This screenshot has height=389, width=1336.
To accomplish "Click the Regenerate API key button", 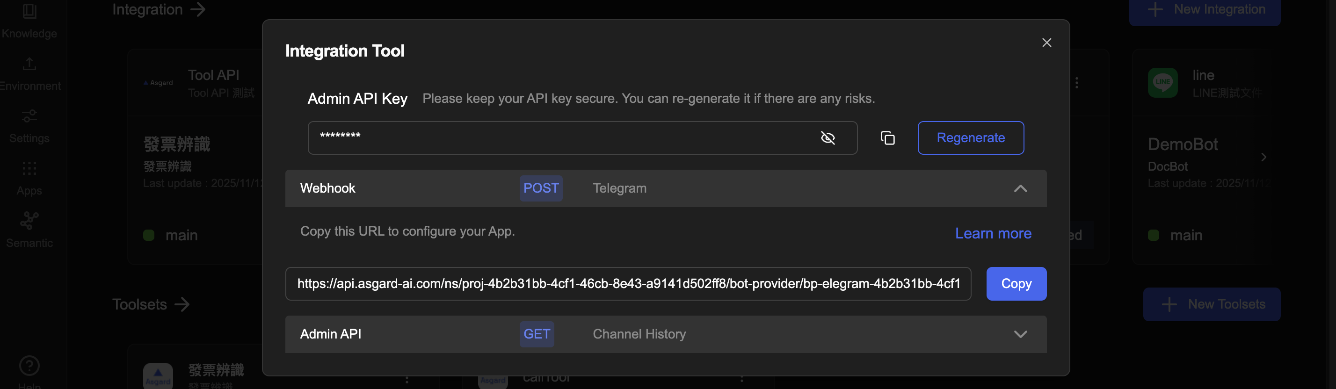I will pos(970,138).
